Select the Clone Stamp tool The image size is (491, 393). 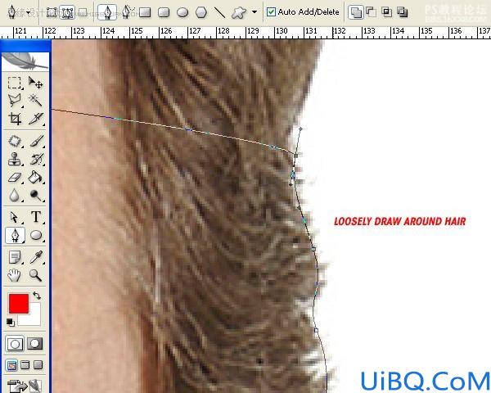click(x=15, y=159)
